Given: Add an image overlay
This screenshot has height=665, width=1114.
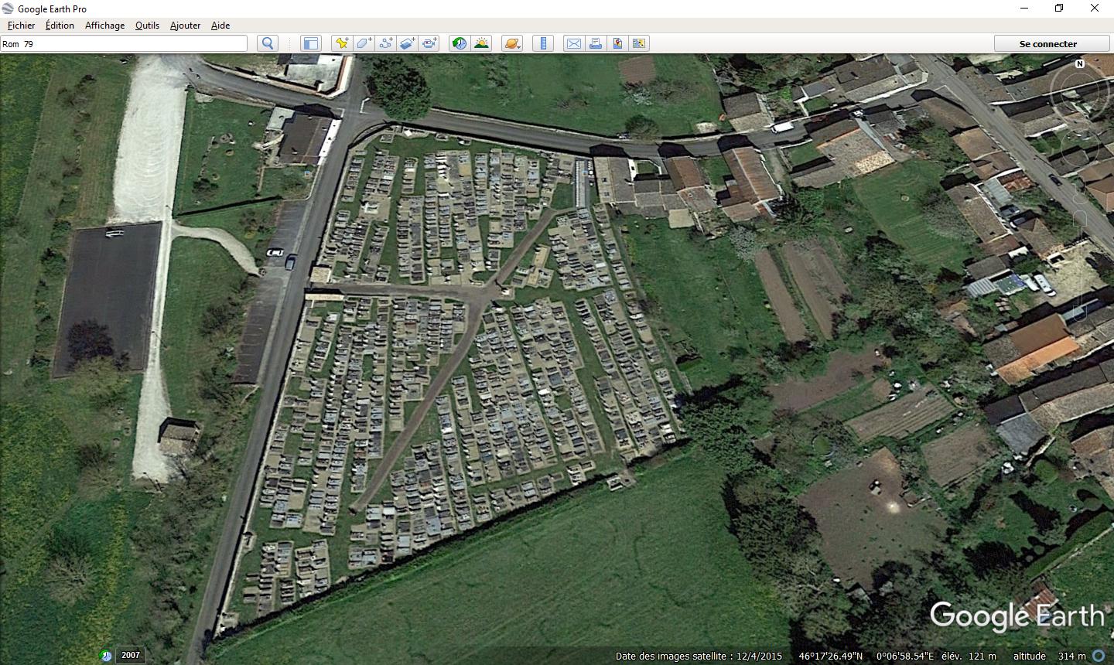Looking at the screenshot, I should tap(407, 43).
